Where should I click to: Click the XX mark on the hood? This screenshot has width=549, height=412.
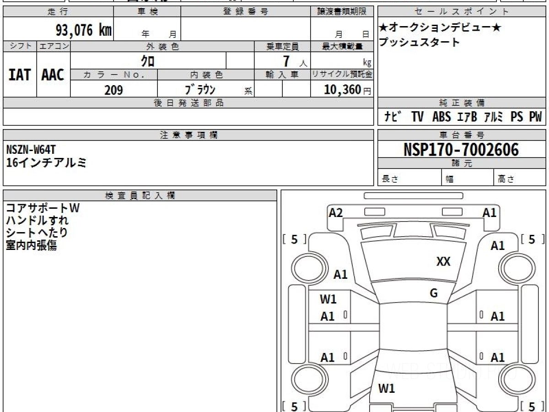[443, 261]
